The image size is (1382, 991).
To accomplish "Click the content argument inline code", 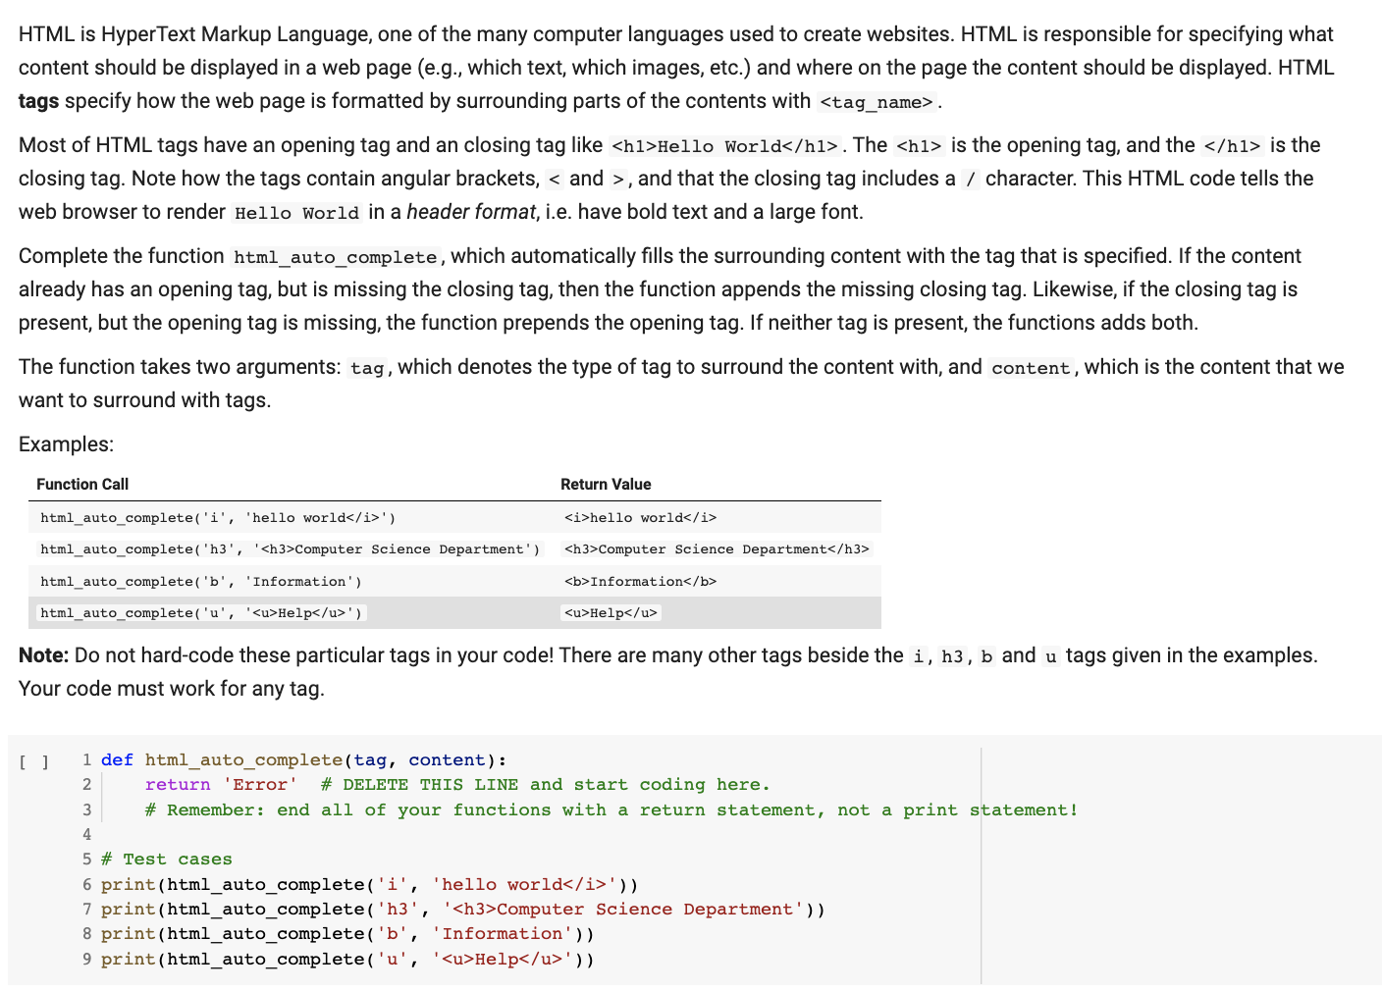I will 1030,368.
